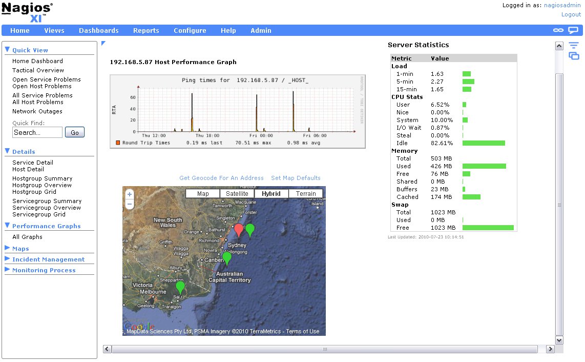Collapse the Performance Graphs section
Viewport: 585px width, 362px height.
point(7,225)
